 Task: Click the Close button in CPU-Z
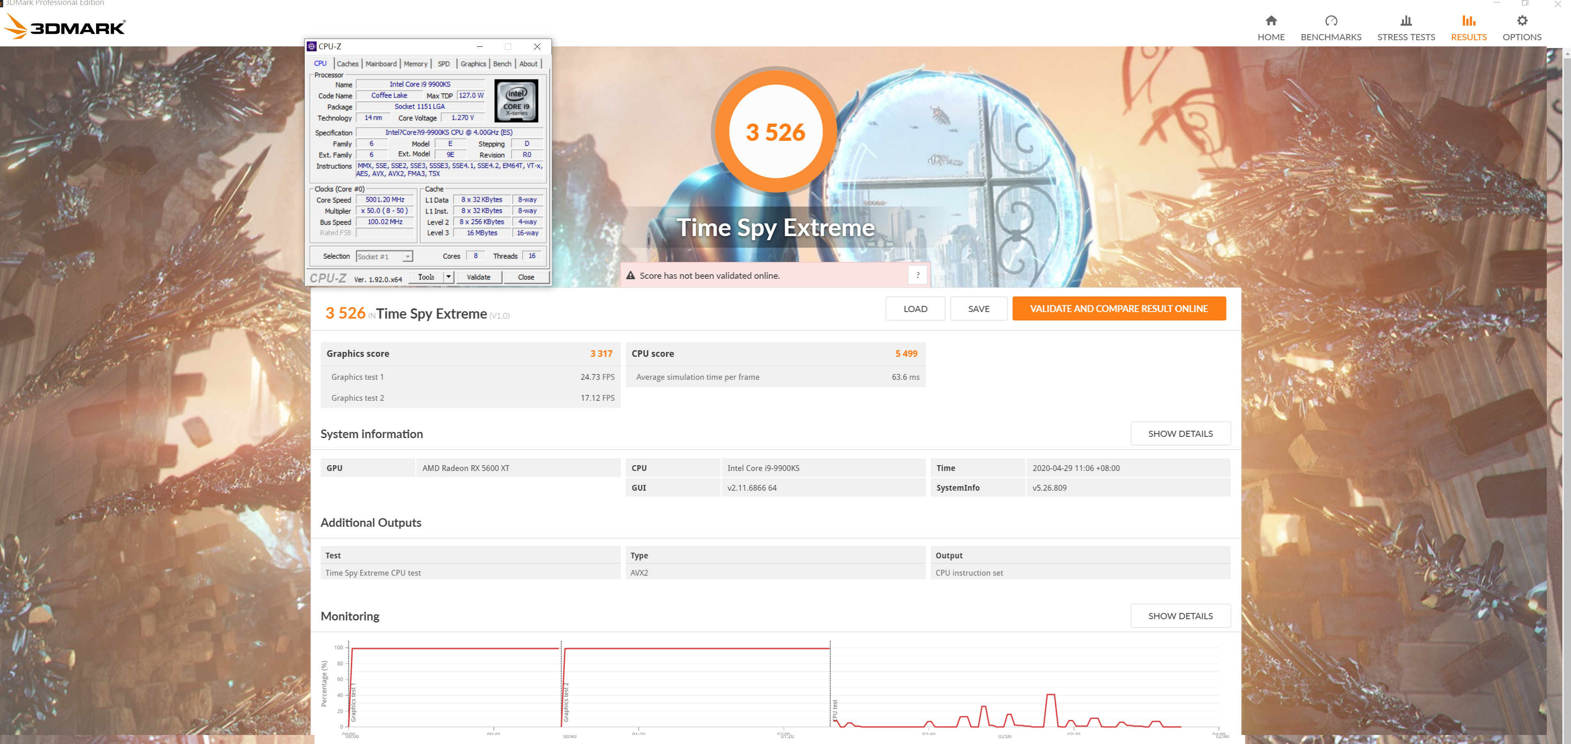point(526,277)
